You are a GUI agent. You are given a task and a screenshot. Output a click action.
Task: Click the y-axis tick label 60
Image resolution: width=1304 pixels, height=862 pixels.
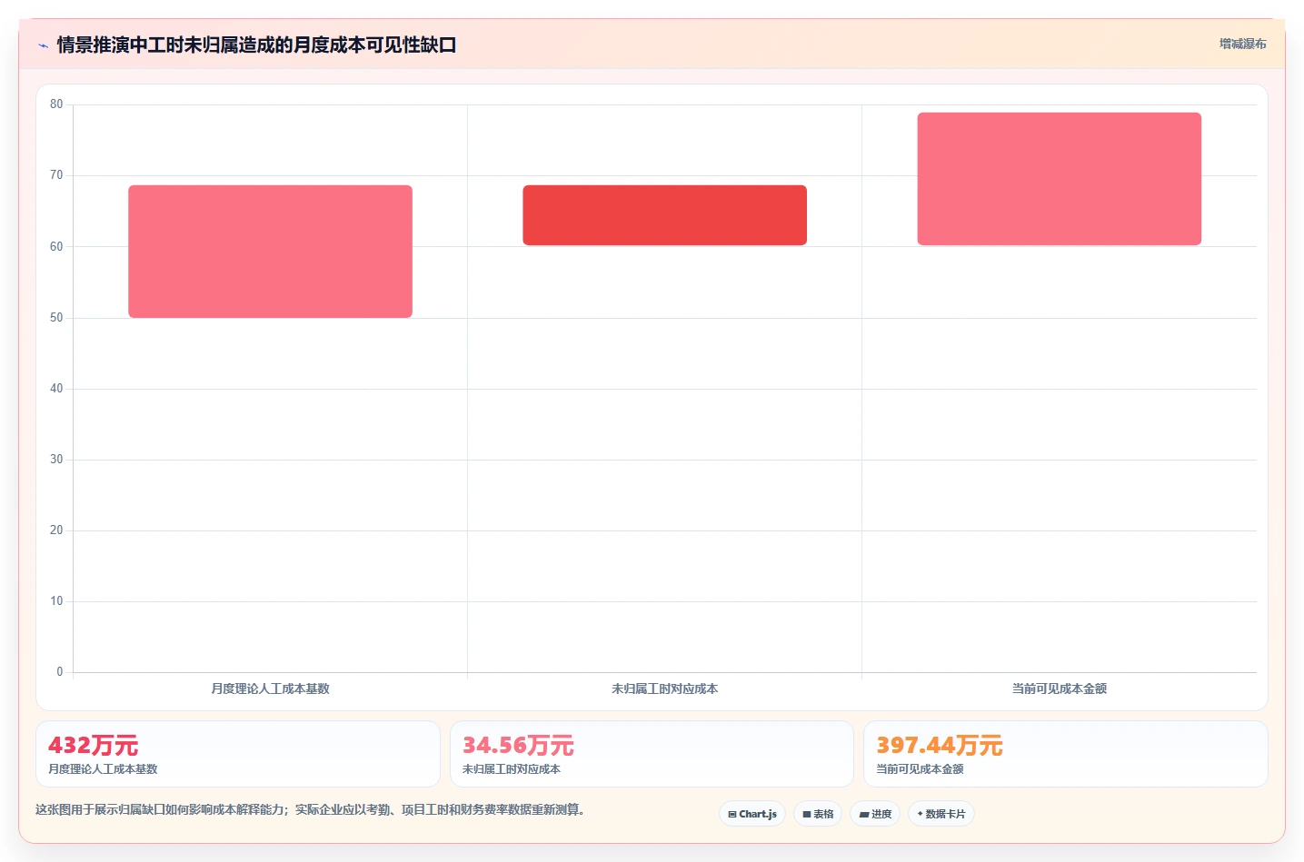pyautogui.click(x=56, y=246)
